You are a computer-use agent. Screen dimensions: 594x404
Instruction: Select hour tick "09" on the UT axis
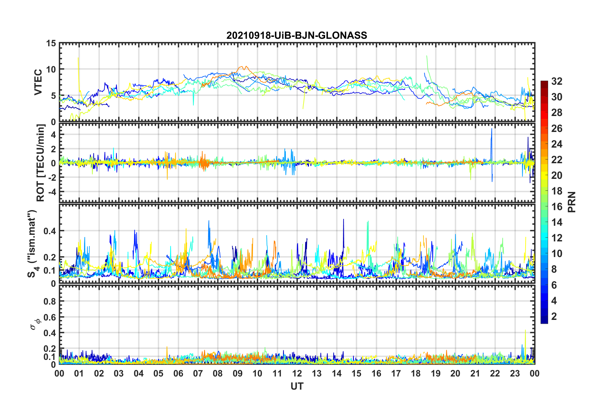pyautogui.click(x=238, y=373)
